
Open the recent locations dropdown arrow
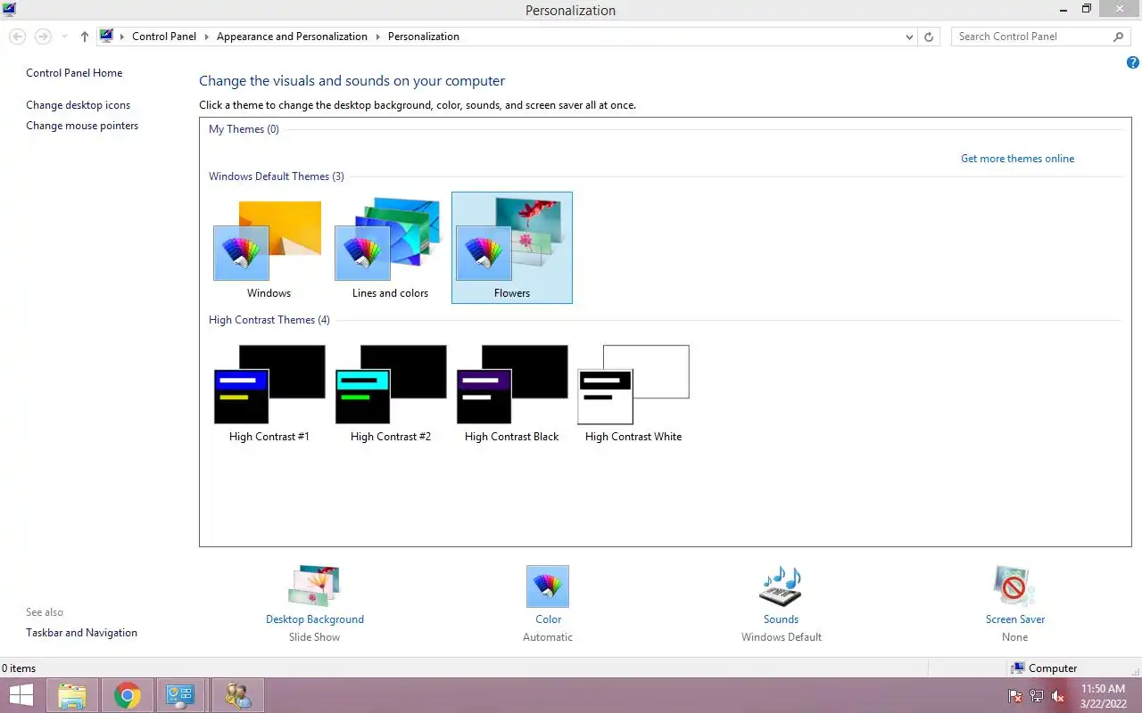point(64,37)
